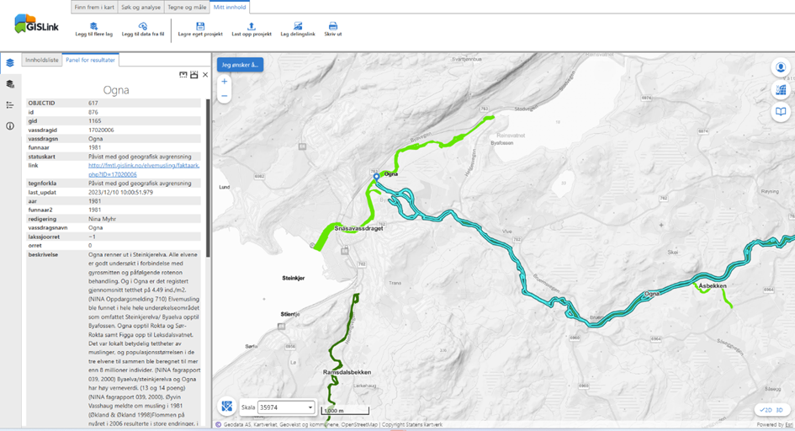Switch to the Innholdsliste tab
This screenshot has height=431, width=795.
42,61
